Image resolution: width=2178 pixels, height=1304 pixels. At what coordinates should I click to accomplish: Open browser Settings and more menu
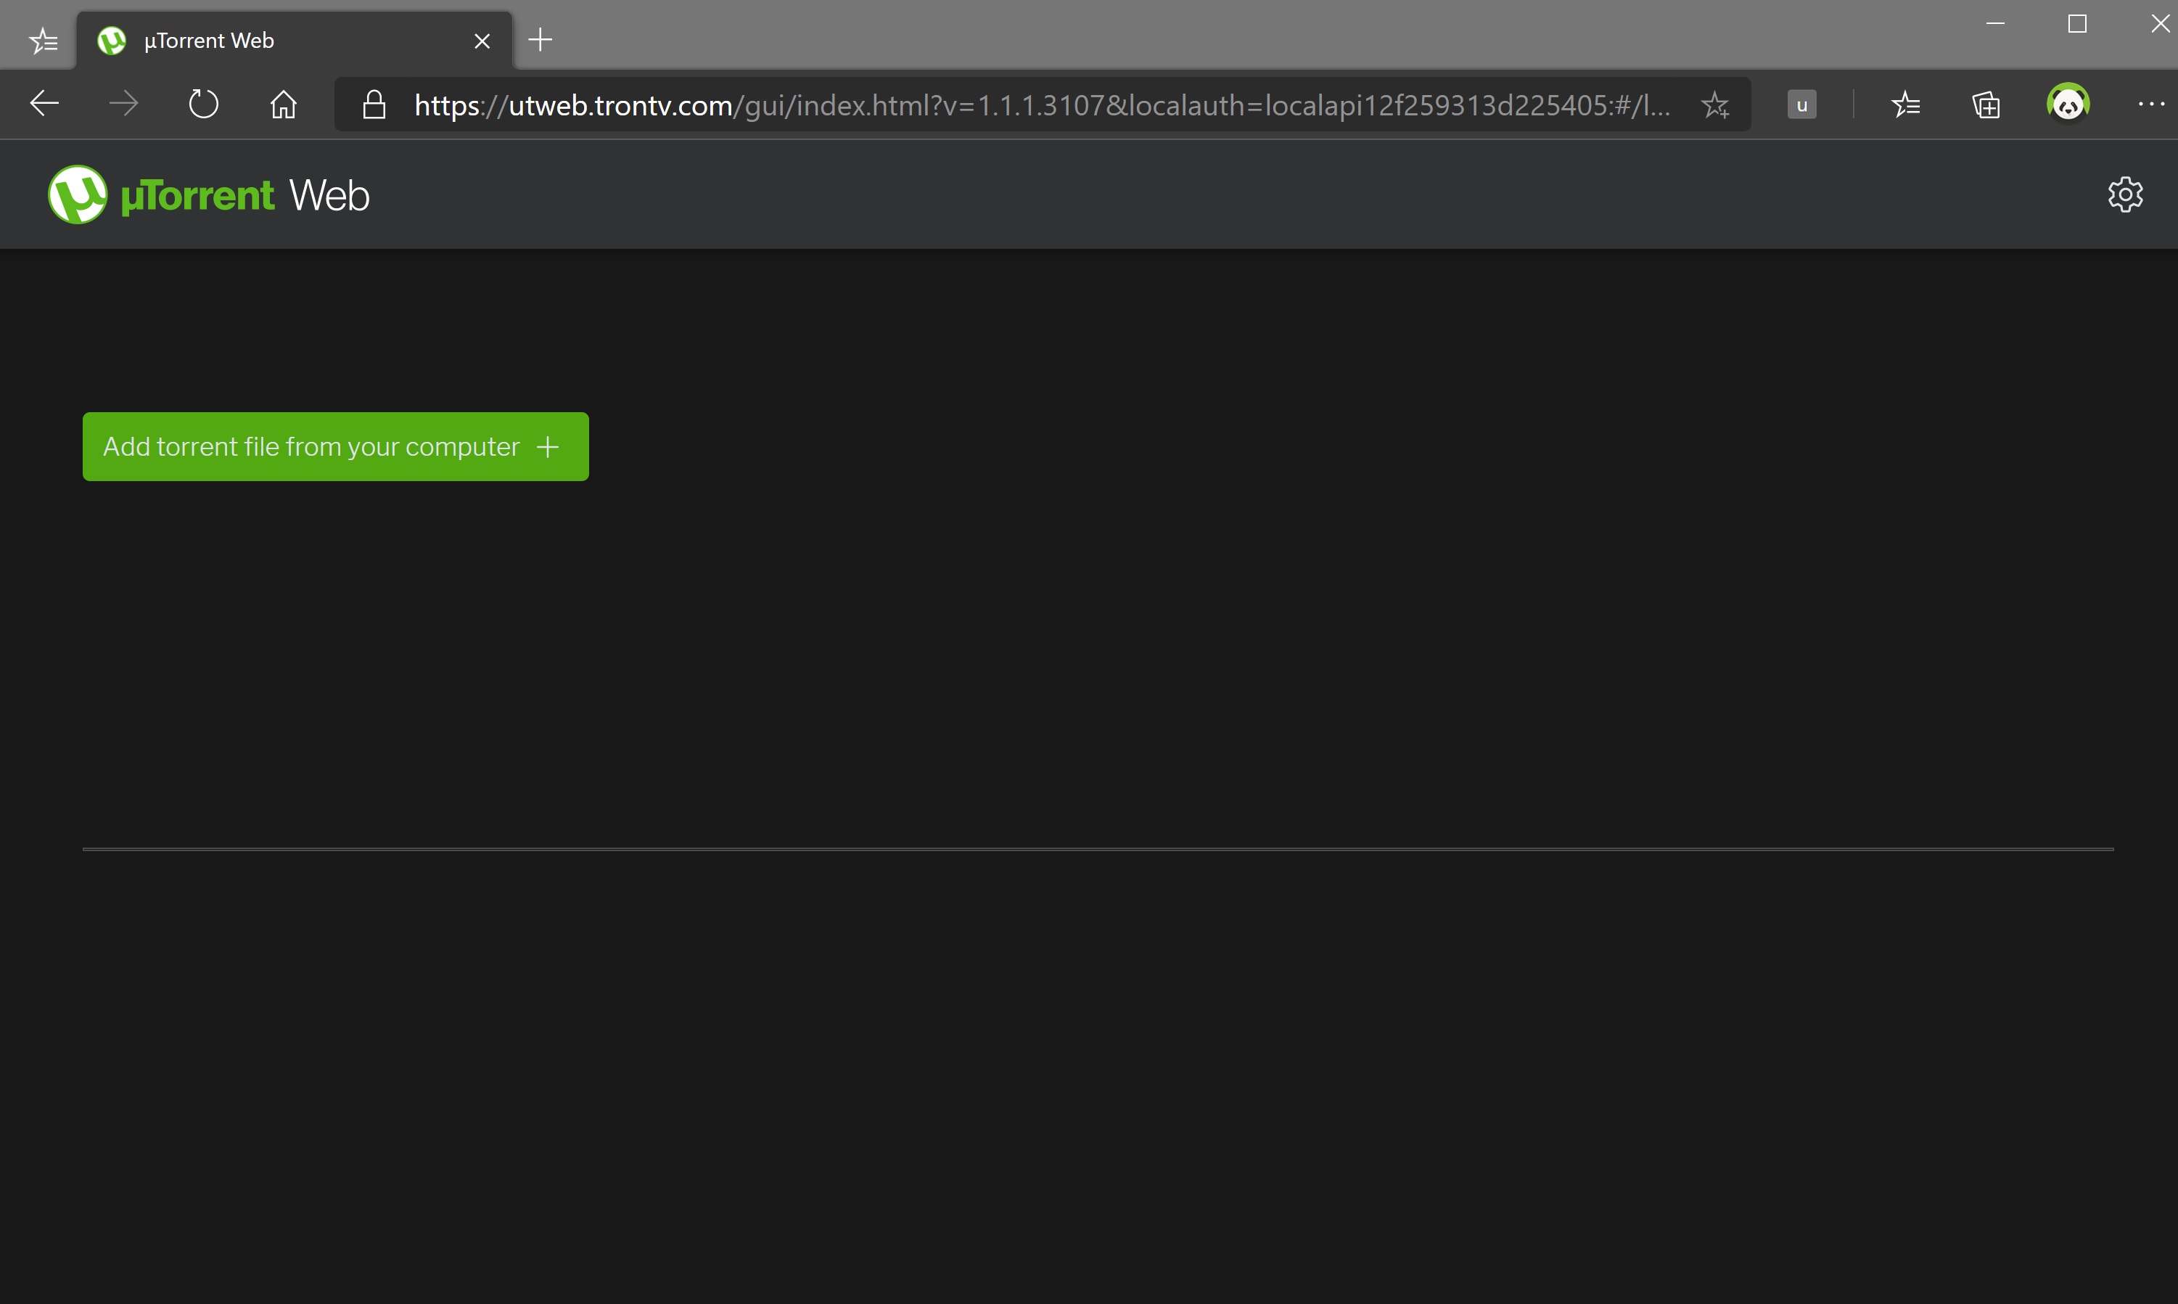(2150, 104)
